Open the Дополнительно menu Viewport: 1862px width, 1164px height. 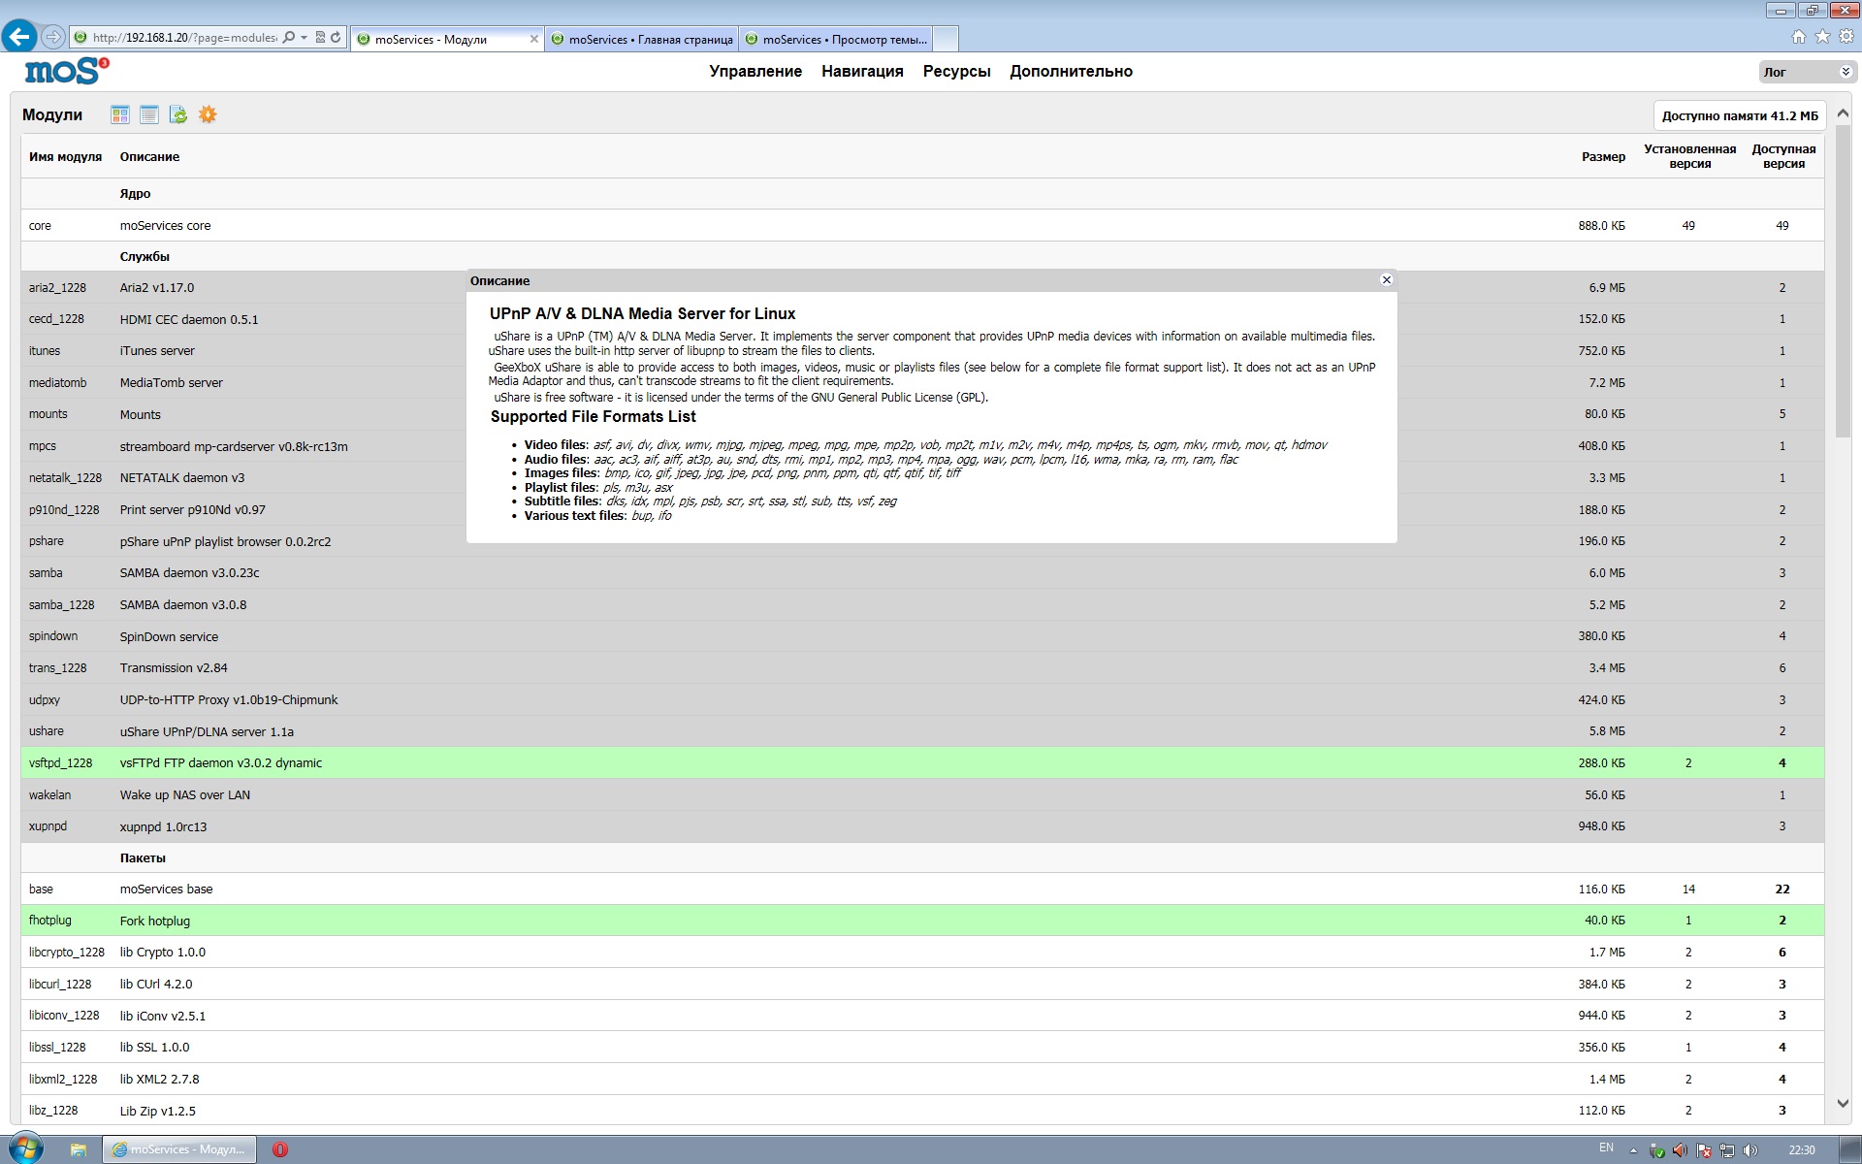click(x=1071, y=72)
